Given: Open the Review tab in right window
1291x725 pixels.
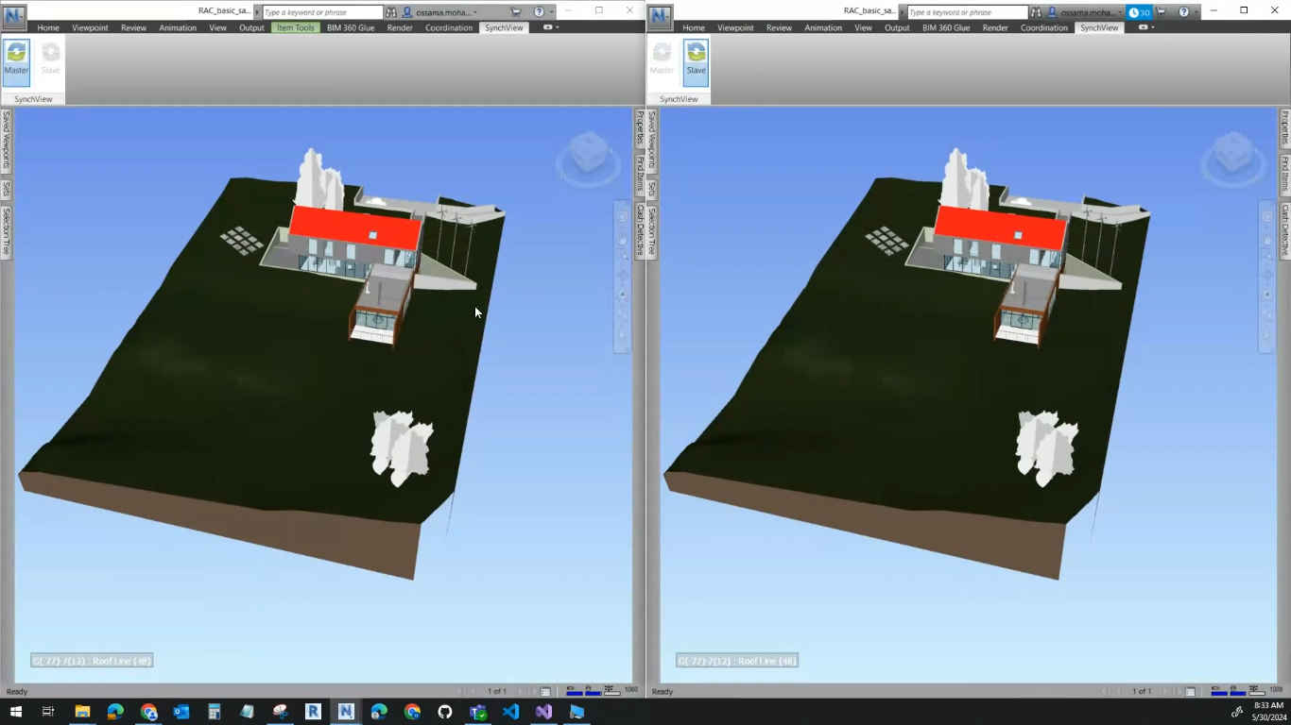Looking at the screenshot, I should click(x=779, y=27).
